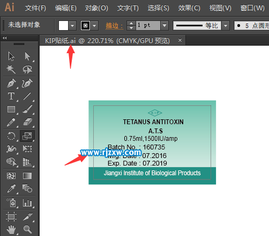
Task: Click the stroke color swatch
Action: point(85,26)
